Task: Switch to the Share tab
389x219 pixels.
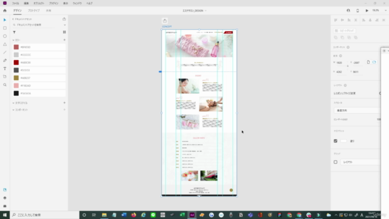Action: [x=49, y=11]
